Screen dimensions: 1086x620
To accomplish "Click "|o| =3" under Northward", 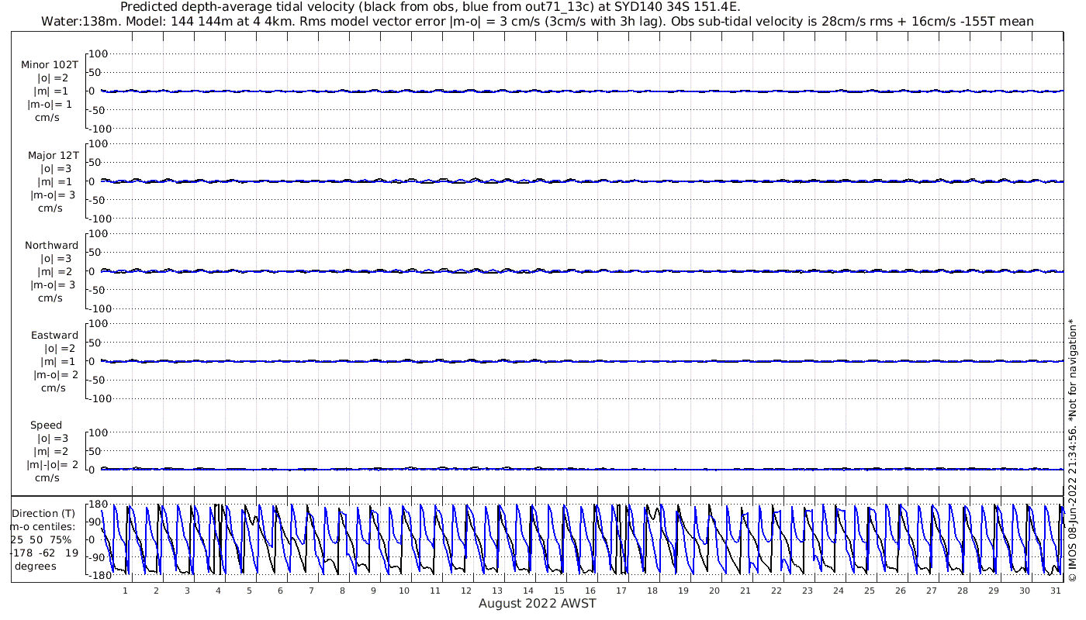I will point(55,259).
